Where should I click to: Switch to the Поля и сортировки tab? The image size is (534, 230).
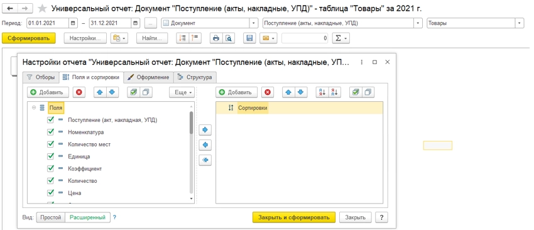point(91,77)
